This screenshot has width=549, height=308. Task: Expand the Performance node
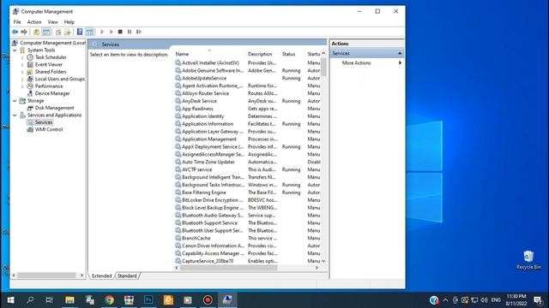pyautogui.click(x=22, y=86)
